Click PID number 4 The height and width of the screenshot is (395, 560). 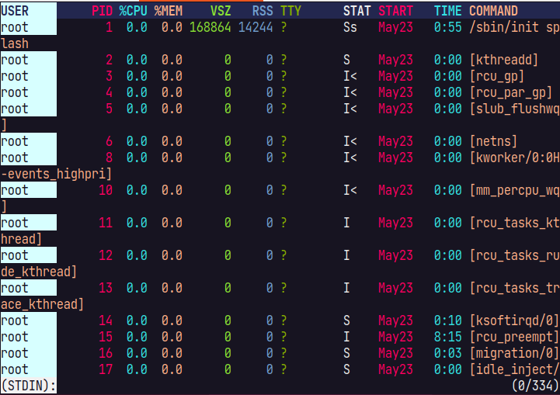110,92
